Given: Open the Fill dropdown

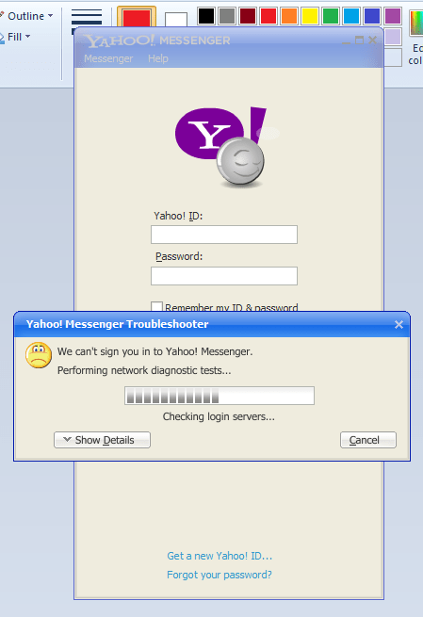Looking at the screenshot, I should 16,37.
